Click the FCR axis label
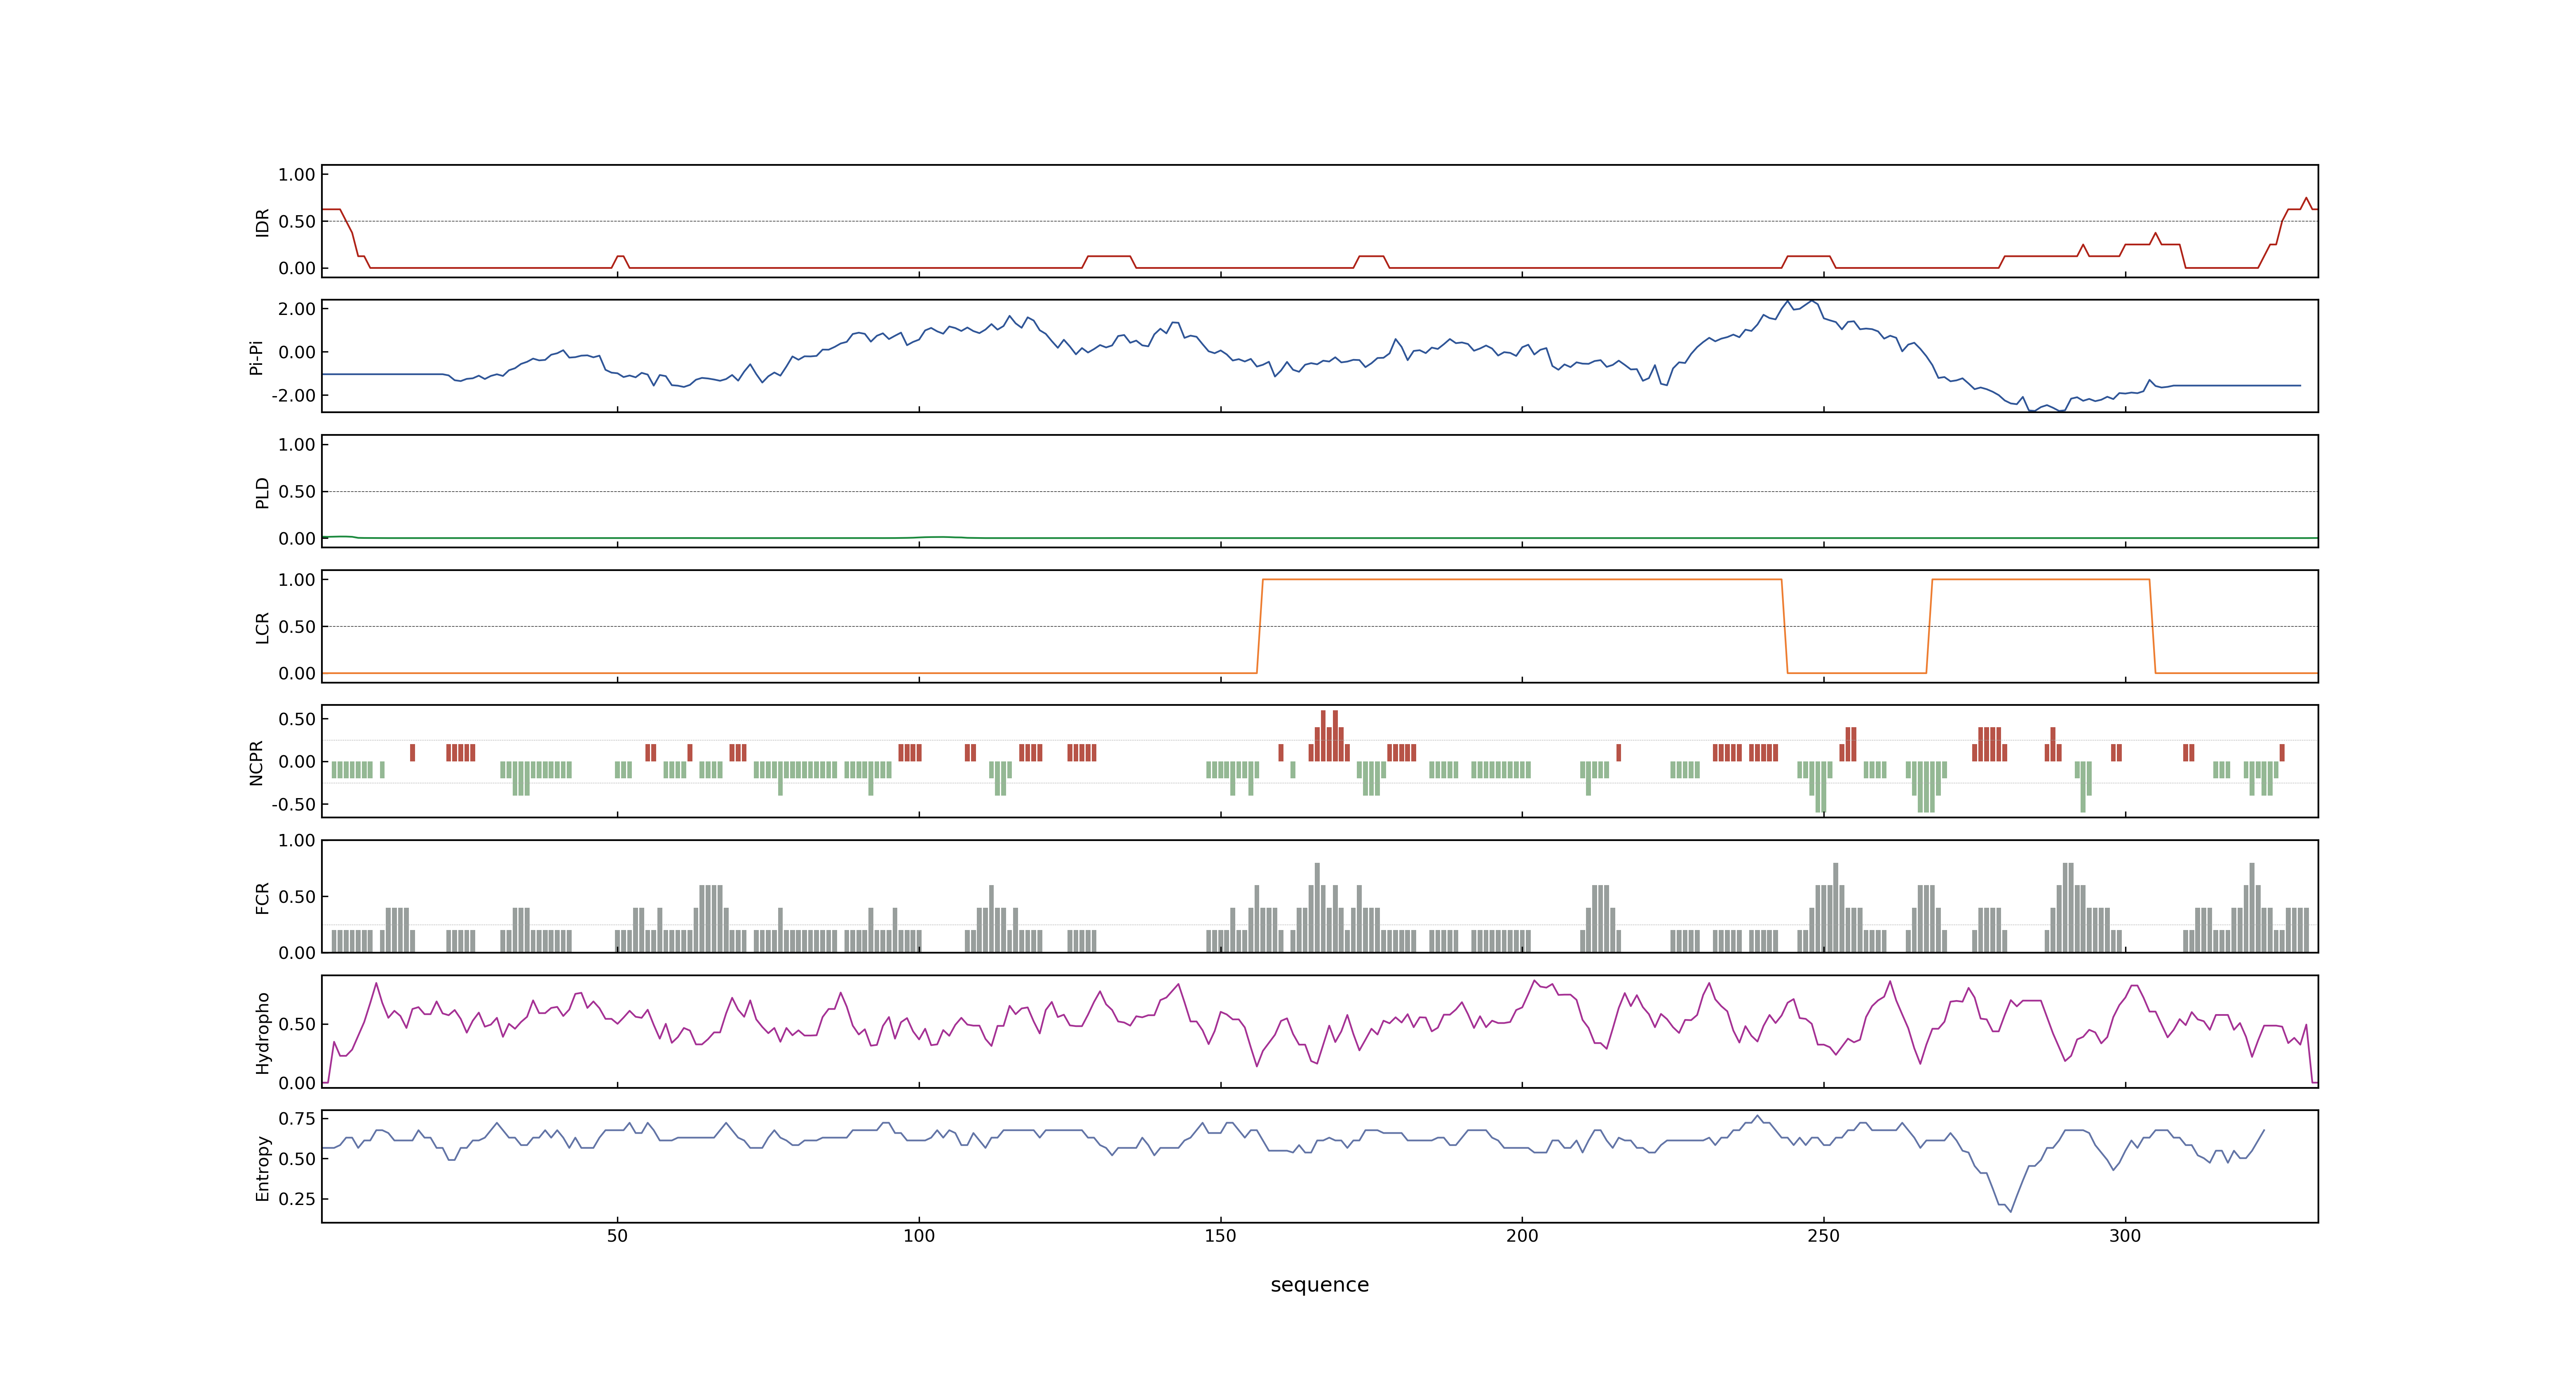This screenshot has width=2576, height=1374. [263, 897]
